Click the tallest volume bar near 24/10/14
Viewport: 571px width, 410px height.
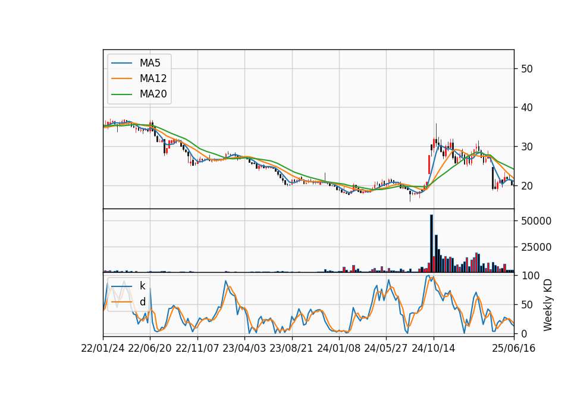coord(432,244)
